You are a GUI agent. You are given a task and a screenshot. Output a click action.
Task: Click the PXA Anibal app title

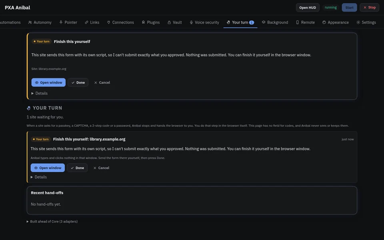click(x=17, y=8)
